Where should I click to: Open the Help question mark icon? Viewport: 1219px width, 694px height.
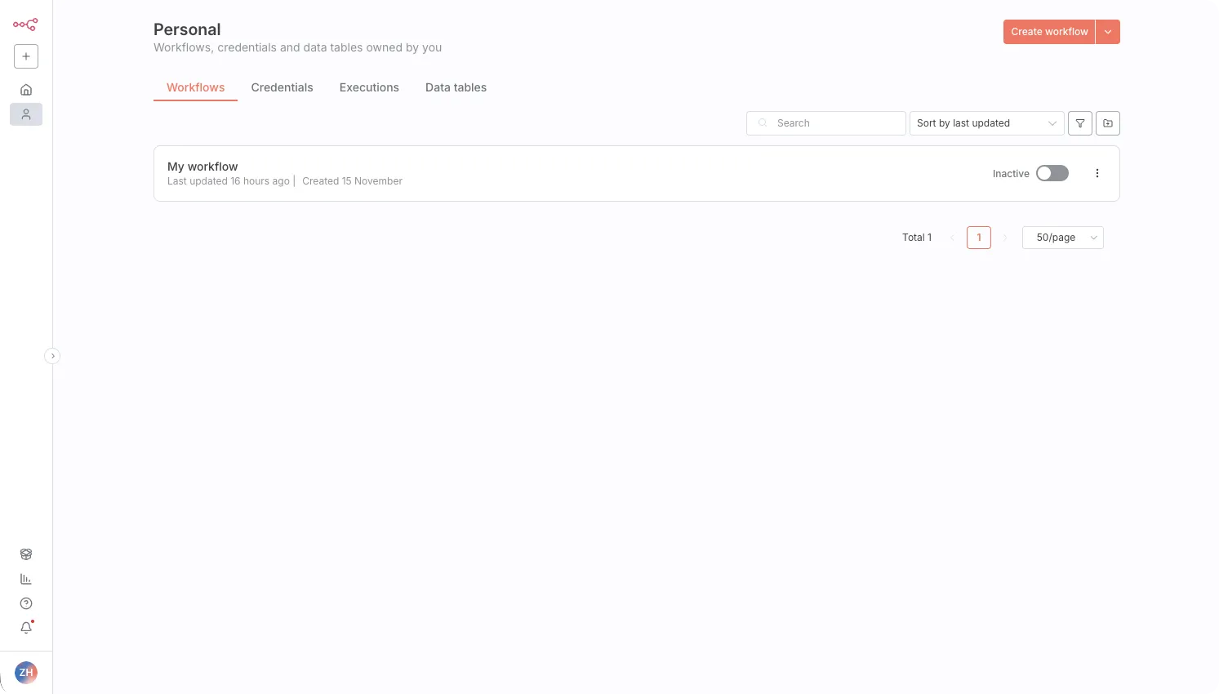(26, 603)
